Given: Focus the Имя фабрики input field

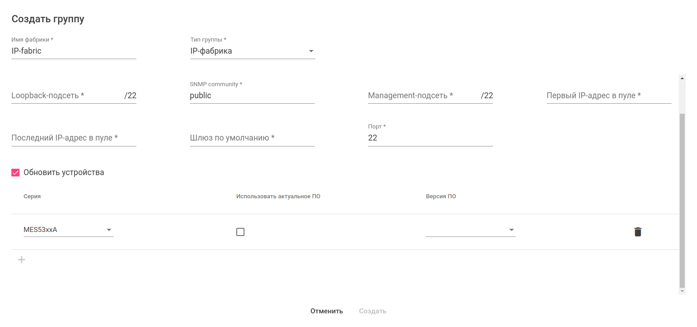Looking at the screenshot, I should [74, 51].
